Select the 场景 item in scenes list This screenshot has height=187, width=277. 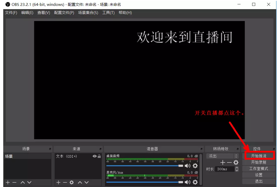pyautogui.click(x=27, y=156)
